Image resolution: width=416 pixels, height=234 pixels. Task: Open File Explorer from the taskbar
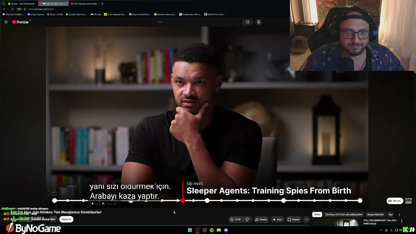(219, 230)
